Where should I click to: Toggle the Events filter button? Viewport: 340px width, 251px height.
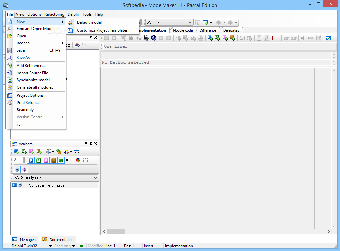[x=54, y=160]
